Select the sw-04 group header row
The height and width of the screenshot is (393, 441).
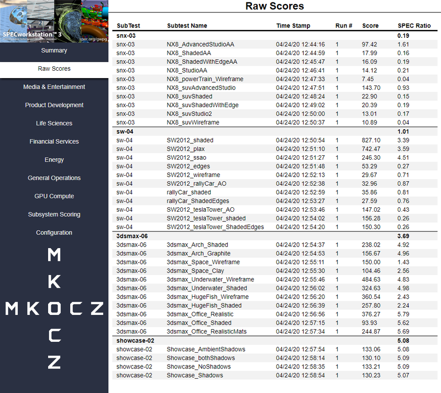coord(275,132)
